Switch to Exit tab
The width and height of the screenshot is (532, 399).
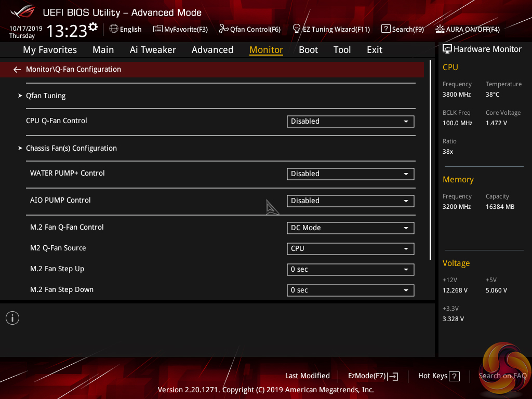click(375, 50)
